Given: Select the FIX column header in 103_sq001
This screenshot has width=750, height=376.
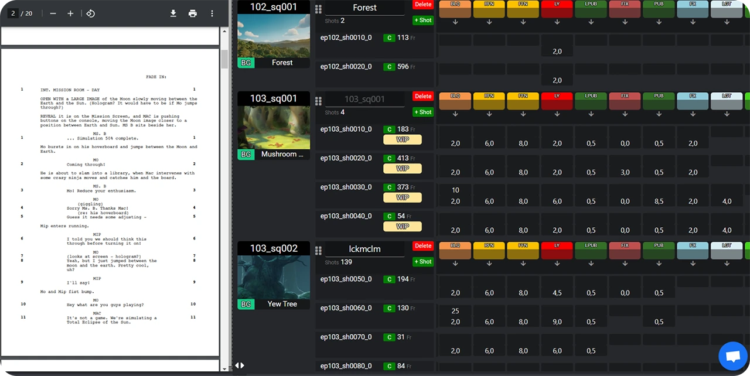Looking at the screenshot, I should 625,97.
